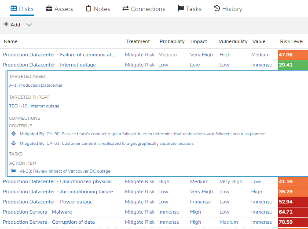Click the crosshair icon beside CA-50 control
Screen dimensions: 308x229
pos(13,134)
